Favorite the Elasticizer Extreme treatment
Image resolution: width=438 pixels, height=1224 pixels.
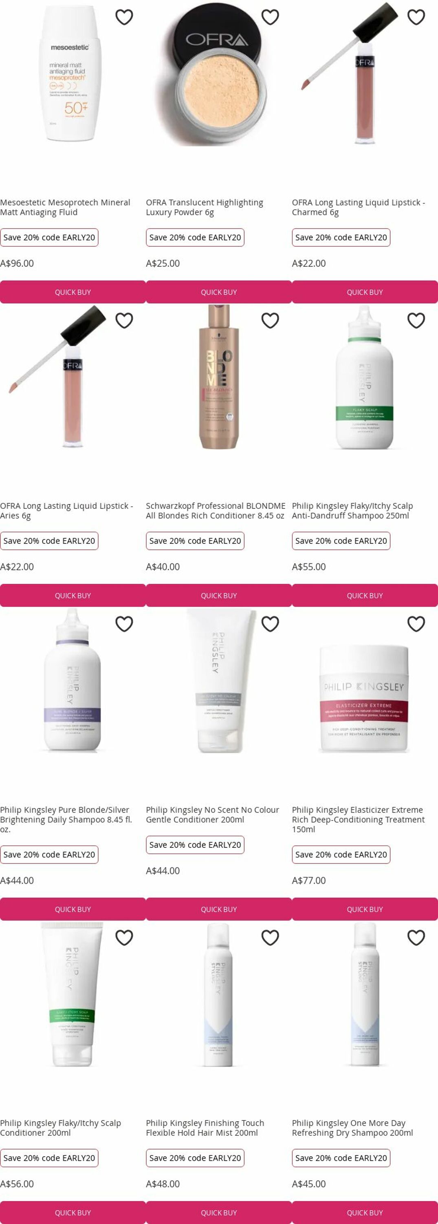(416, 624)
